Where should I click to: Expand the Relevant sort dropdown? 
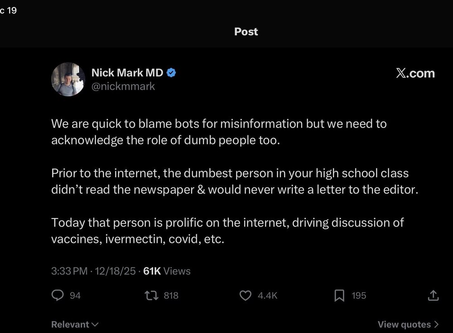click(x=75, y=324)
